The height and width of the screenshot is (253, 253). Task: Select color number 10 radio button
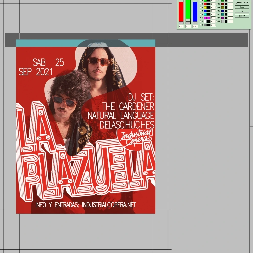tap(217, 4)
